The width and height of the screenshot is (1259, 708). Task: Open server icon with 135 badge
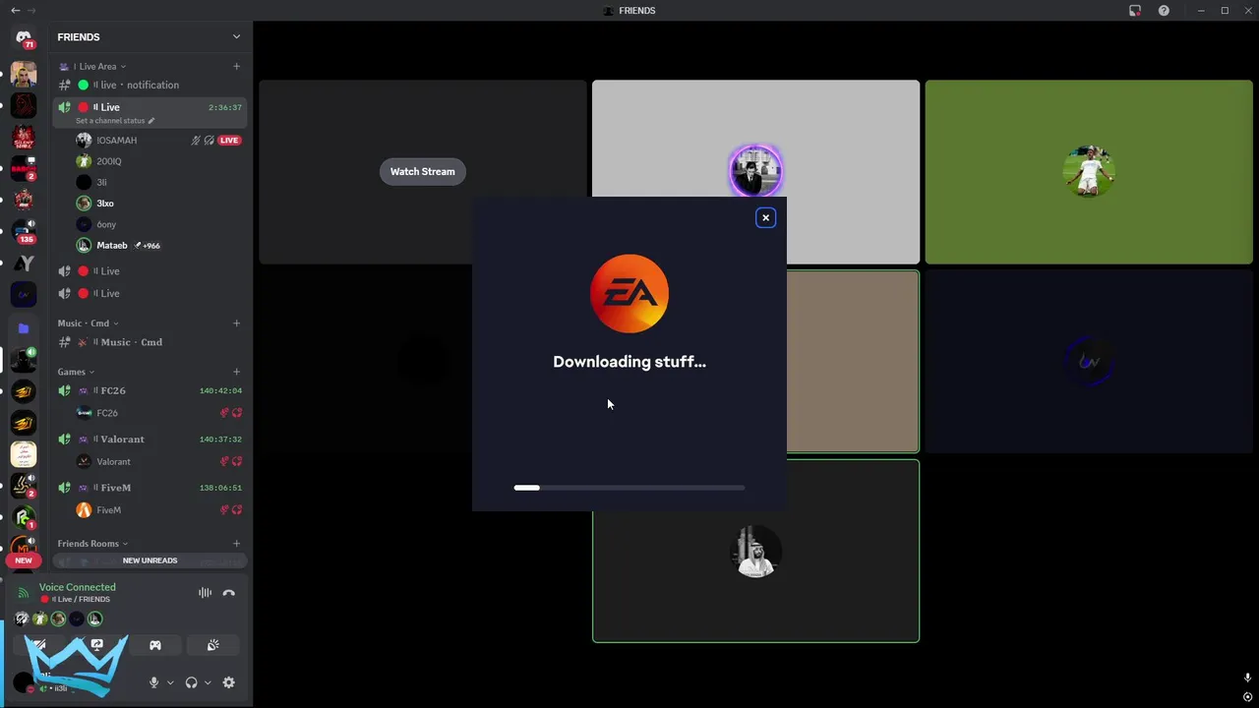24,231
